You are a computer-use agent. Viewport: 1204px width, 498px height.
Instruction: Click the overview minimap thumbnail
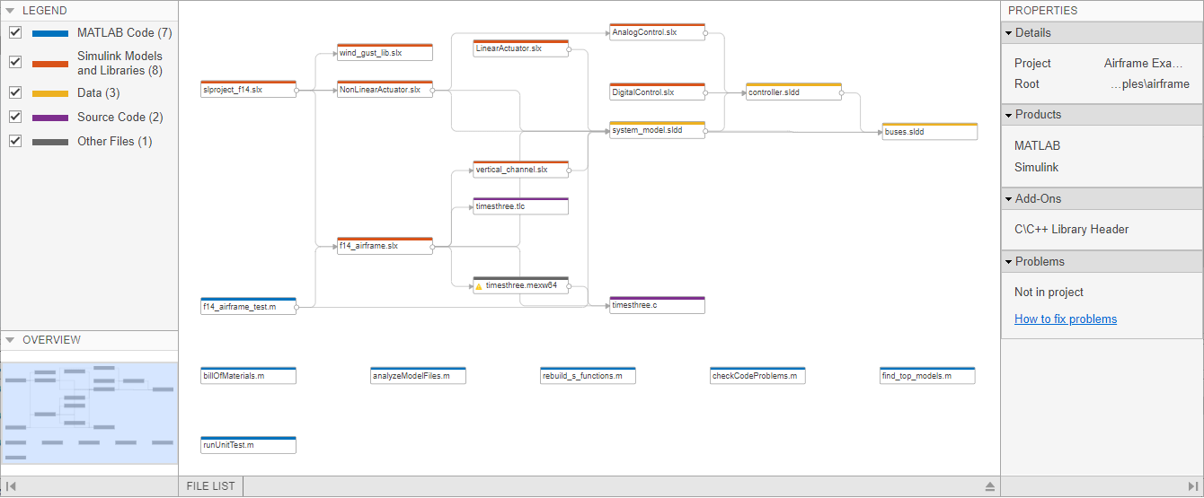click(x=89, y=413)
